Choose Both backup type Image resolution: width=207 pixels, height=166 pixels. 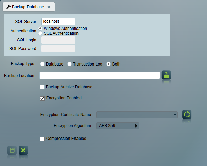click(108, 64)
